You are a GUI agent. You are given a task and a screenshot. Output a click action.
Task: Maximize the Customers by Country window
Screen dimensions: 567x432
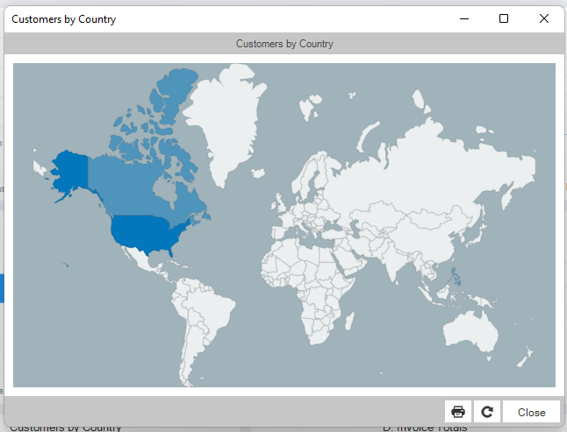504,18
